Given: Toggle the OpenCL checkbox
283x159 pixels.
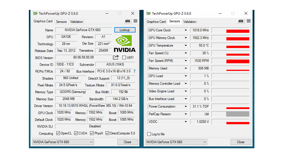Looking at the screenshot, I should coord(58,133).
